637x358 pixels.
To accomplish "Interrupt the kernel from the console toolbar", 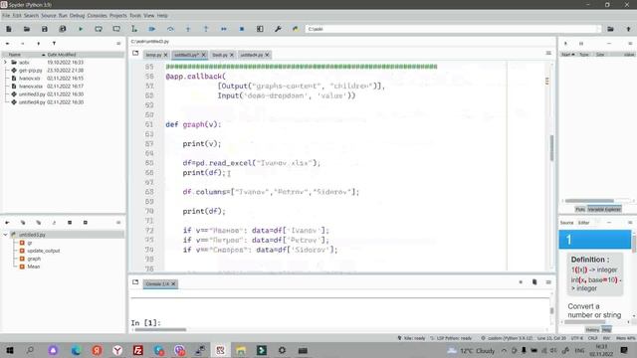I will 521,282.
